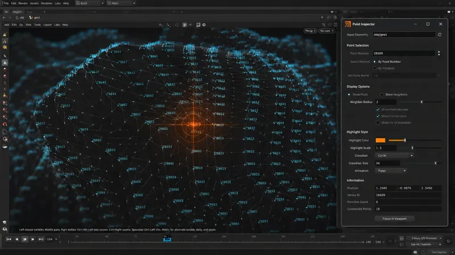Open the viewport Tools menu
The height and width of the screenshot is (255, 455).
[x=38, y=25]
